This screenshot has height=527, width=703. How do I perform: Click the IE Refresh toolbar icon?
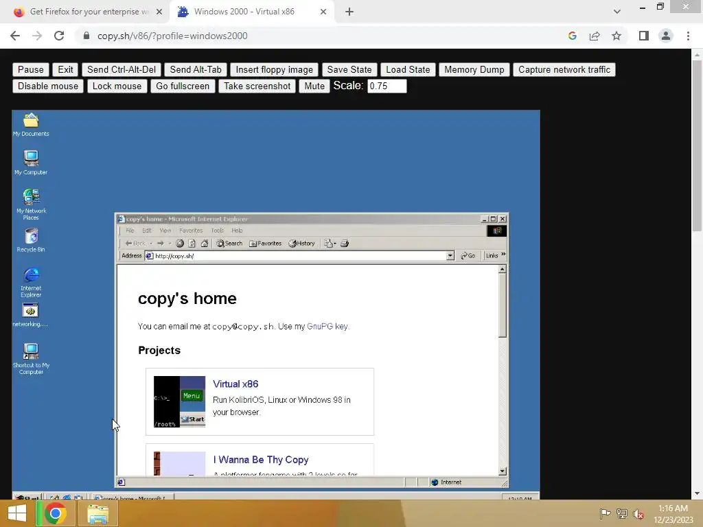coord(192,244)
